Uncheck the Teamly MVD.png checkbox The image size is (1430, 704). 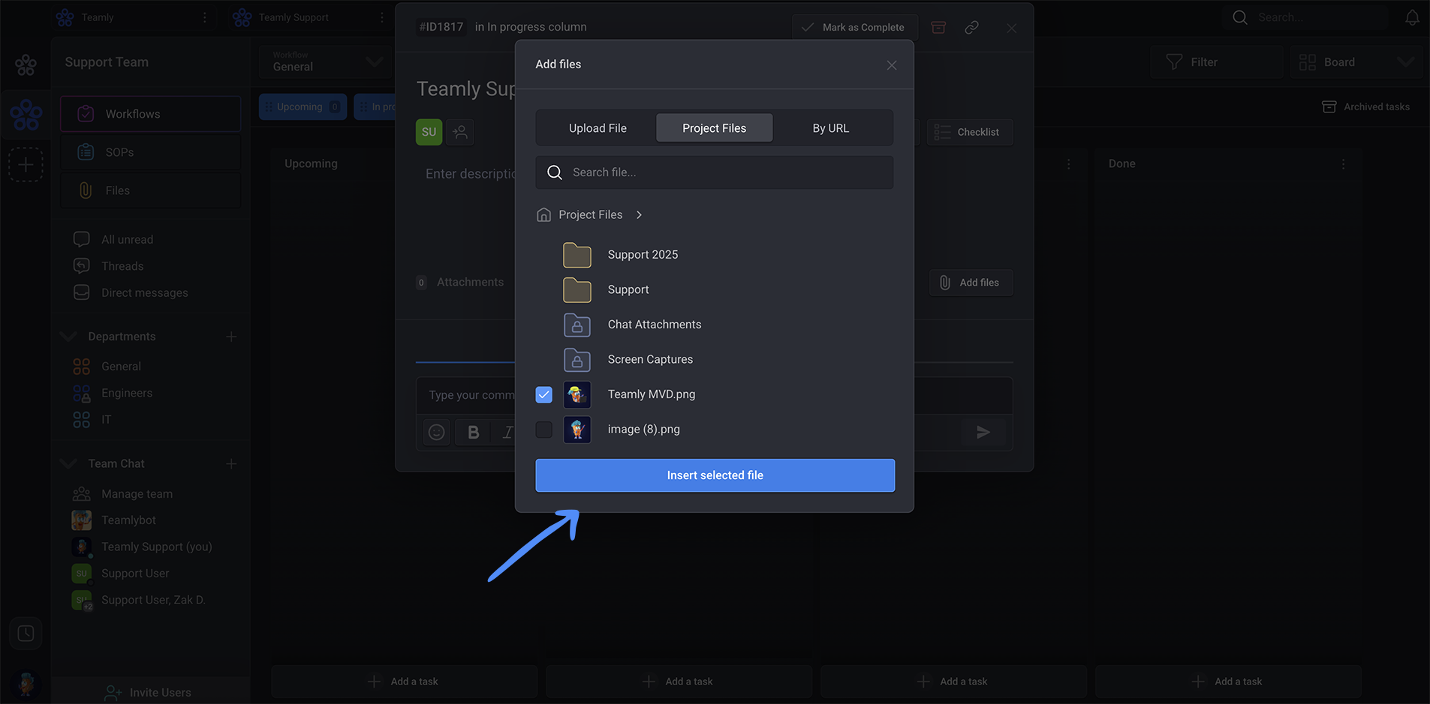click(544, 394)
